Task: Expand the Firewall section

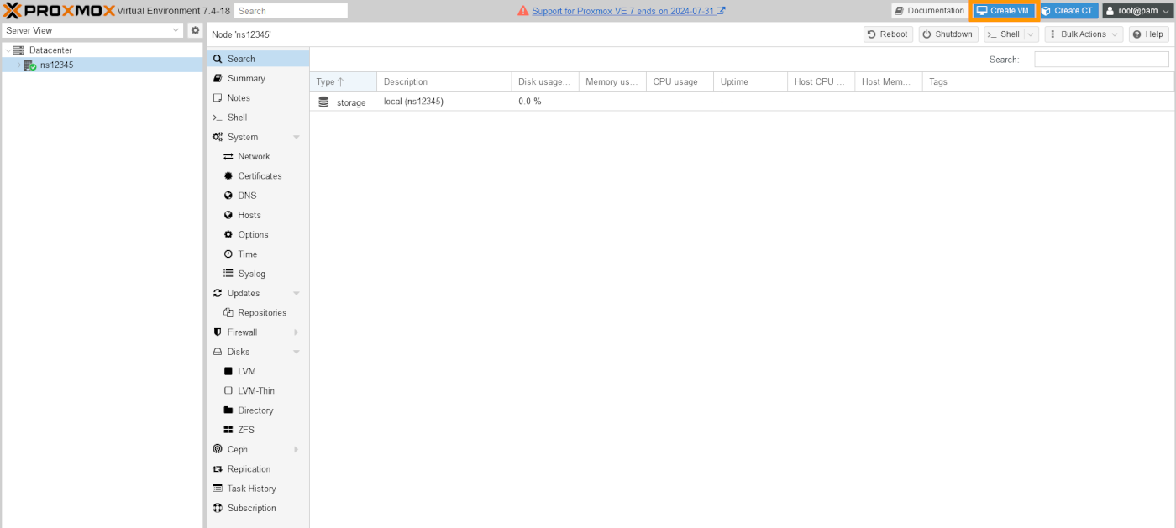Action: tap(295, 332)
